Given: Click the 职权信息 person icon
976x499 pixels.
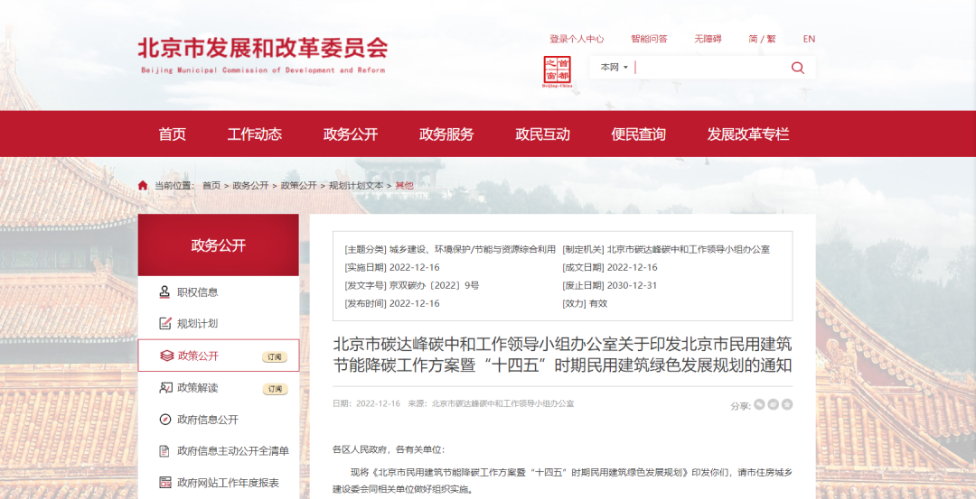Looking at the screenshot, I should [164, 291].
